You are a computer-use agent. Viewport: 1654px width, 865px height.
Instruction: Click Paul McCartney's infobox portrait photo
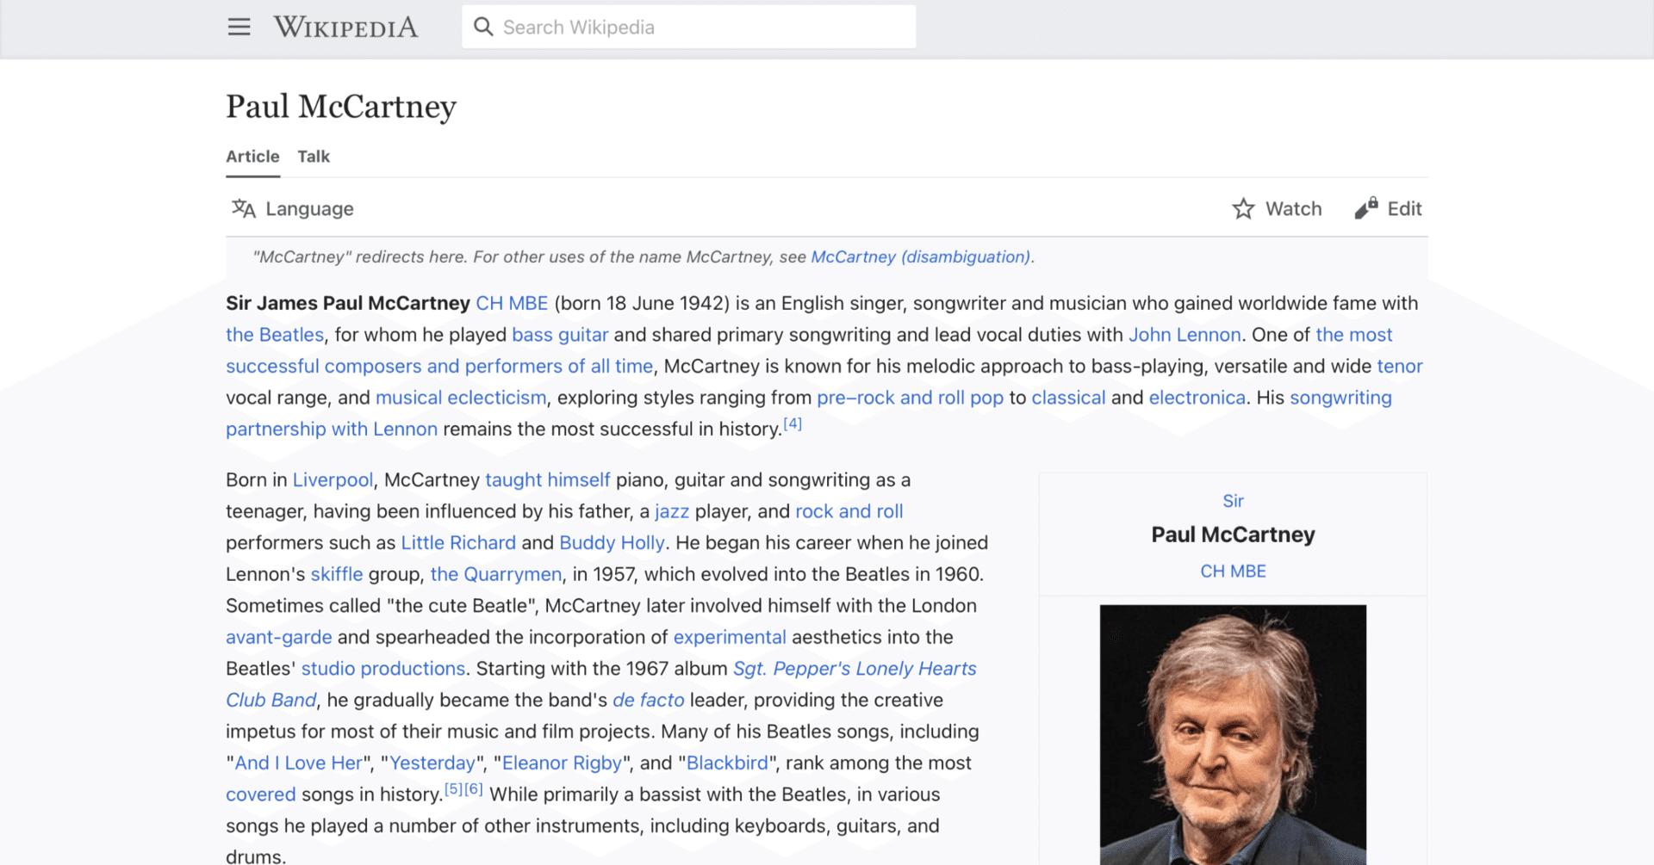point(1233,736)
